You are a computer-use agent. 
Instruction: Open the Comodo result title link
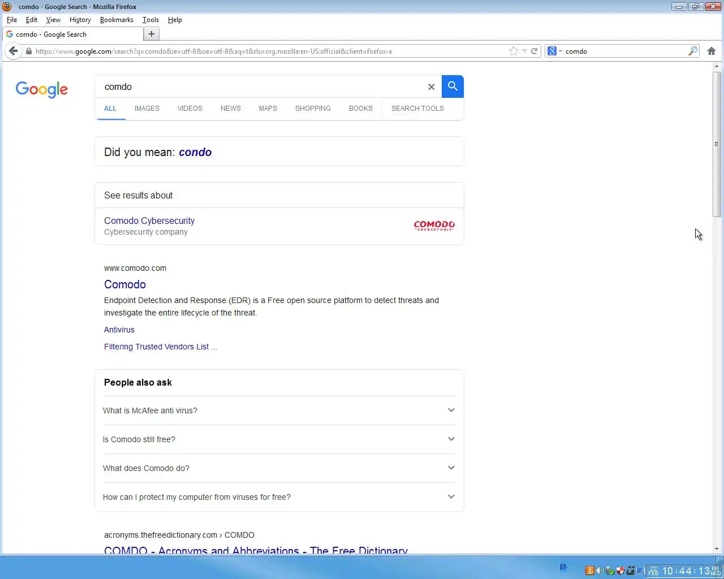[x=125, y=284]
